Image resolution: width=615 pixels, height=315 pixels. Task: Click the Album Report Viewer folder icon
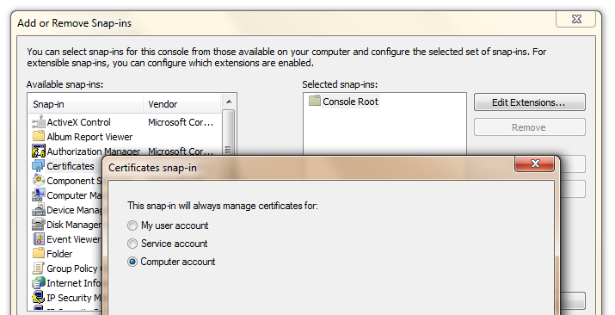[39, 137]
